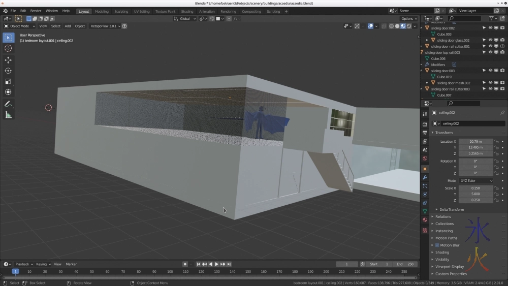Open the XYZ Euler rotation mode dropdown
Viewport: 508px width, 286px height.
pyautogui.click(x=476, y=181)
